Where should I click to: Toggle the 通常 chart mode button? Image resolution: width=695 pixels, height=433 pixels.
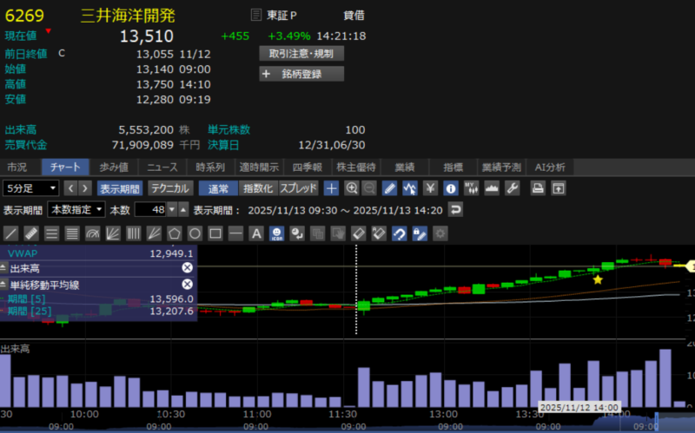click(218, 188)
